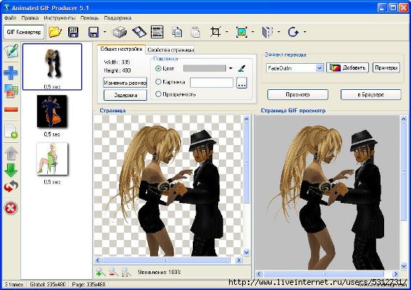Click the Просмотр preview button
Screen dimensions: 411x290
298,95
